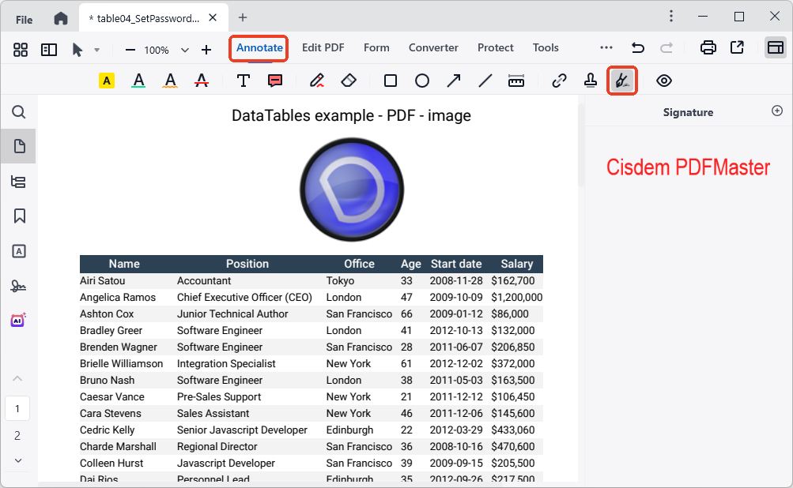
Task: Switch to the Edit PDF tab
Action: click(323, 47)
